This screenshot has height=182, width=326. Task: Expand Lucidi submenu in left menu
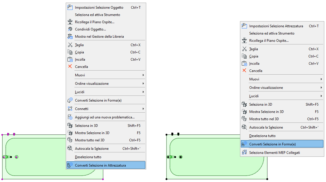(x=143, y=92)
